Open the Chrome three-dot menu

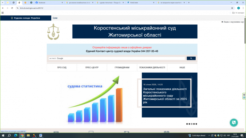243,8
